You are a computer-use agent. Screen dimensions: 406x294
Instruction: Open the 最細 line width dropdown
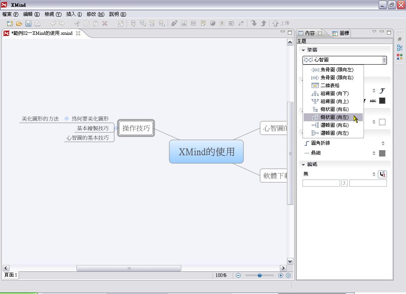(374, 153)
